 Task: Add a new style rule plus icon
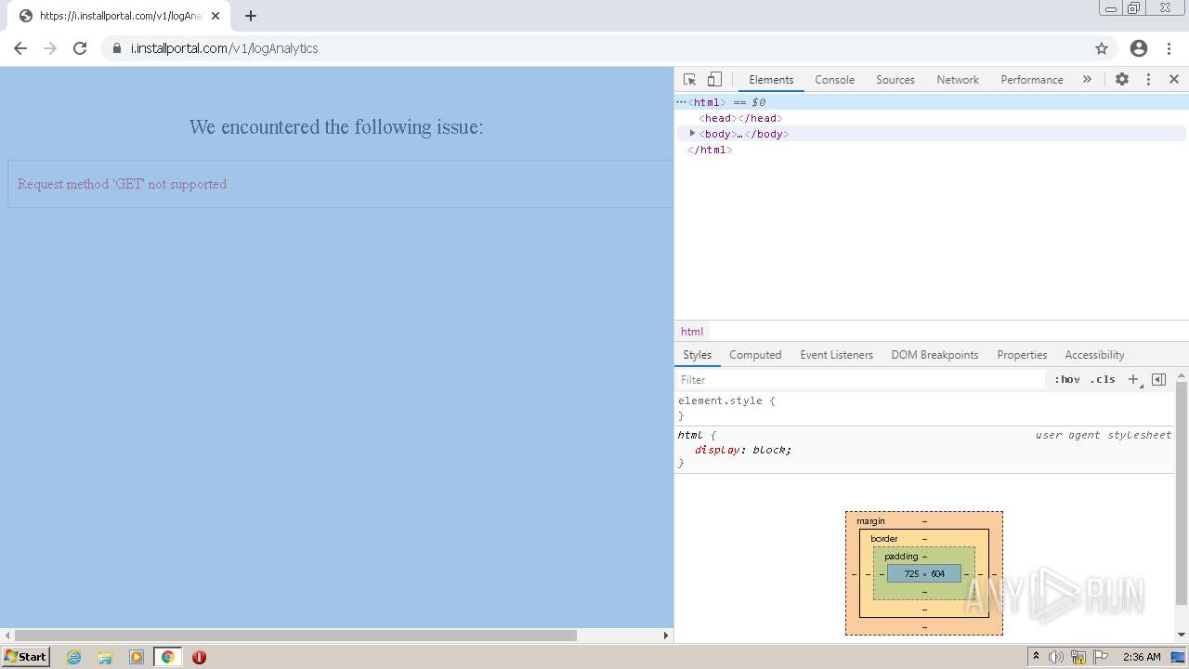[1133, 380]
